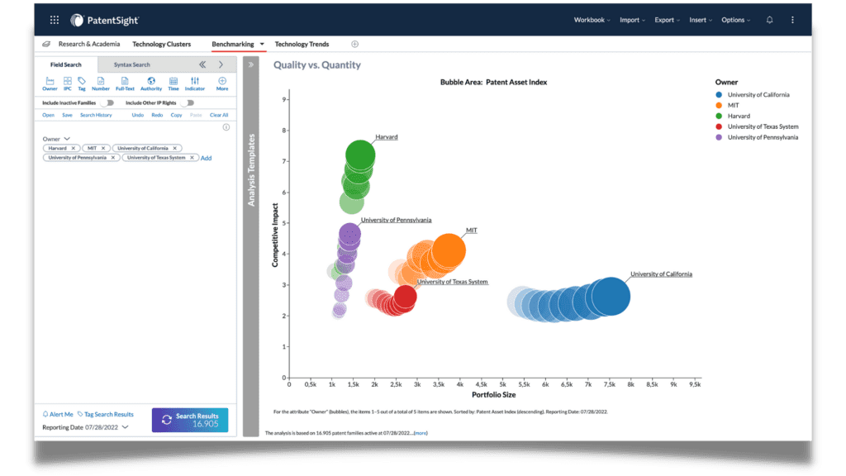
Task: Select the Time search field icon
Action: [x=173, y=83]
